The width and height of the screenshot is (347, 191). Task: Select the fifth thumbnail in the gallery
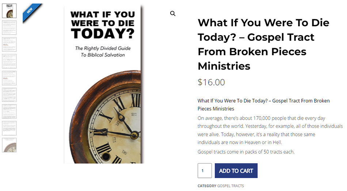point(9,78)
